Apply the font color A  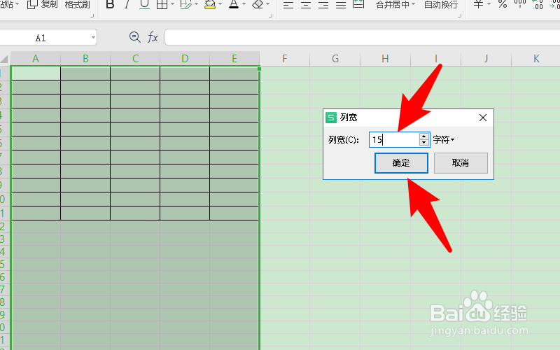coord(234,4)
